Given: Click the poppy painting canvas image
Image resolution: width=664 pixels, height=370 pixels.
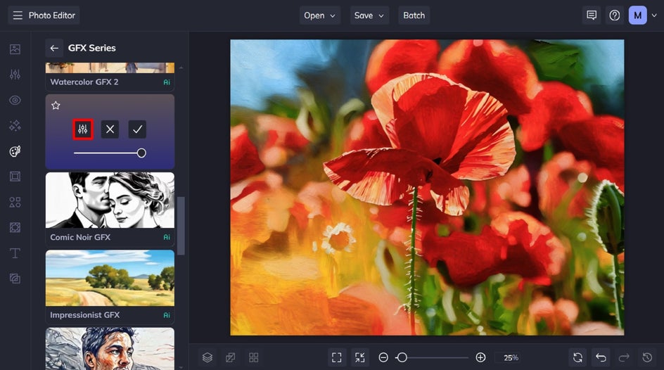Looking at the screenshot, I should pos(427,188).
